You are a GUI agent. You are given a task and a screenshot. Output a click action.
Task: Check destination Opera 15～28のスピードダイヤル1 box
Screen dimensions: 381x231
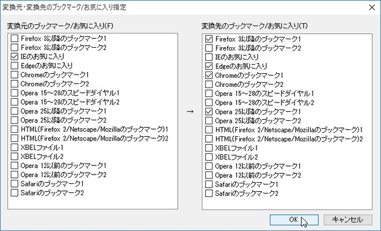pyautogui.click(x=209, y=93)
